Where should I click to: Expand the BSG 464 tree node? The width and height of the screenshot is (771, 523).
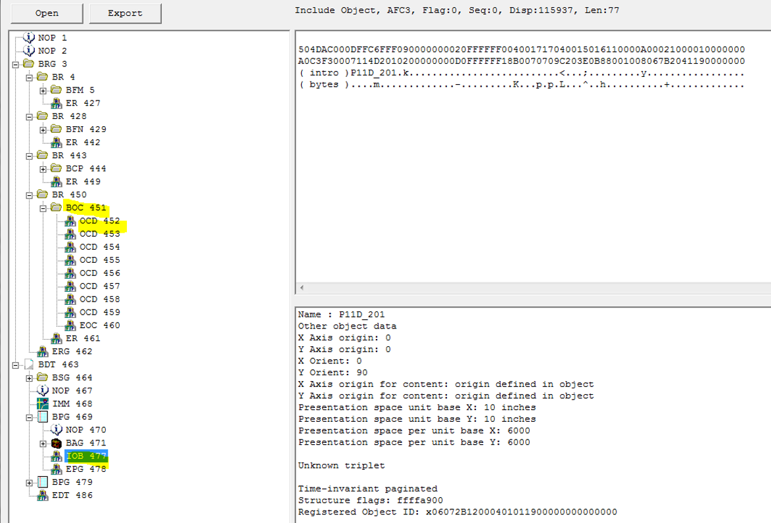point(30,378)
